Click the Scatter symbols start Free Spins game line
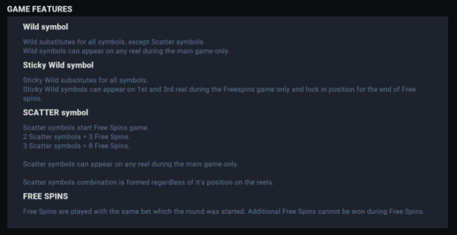457x235 pixels. tap(86, 128)
